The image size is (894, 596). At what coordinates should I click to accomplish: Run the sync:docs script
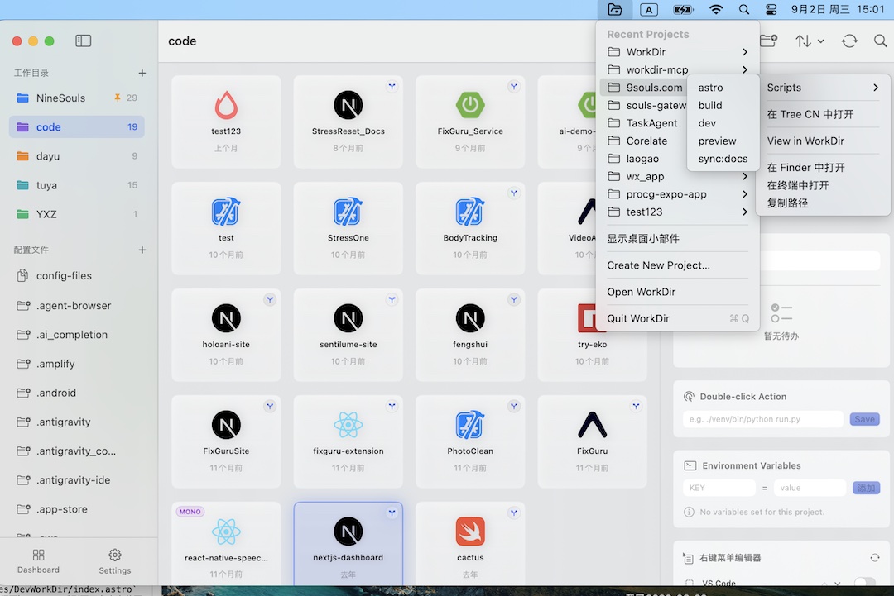[x=723, y=158]
